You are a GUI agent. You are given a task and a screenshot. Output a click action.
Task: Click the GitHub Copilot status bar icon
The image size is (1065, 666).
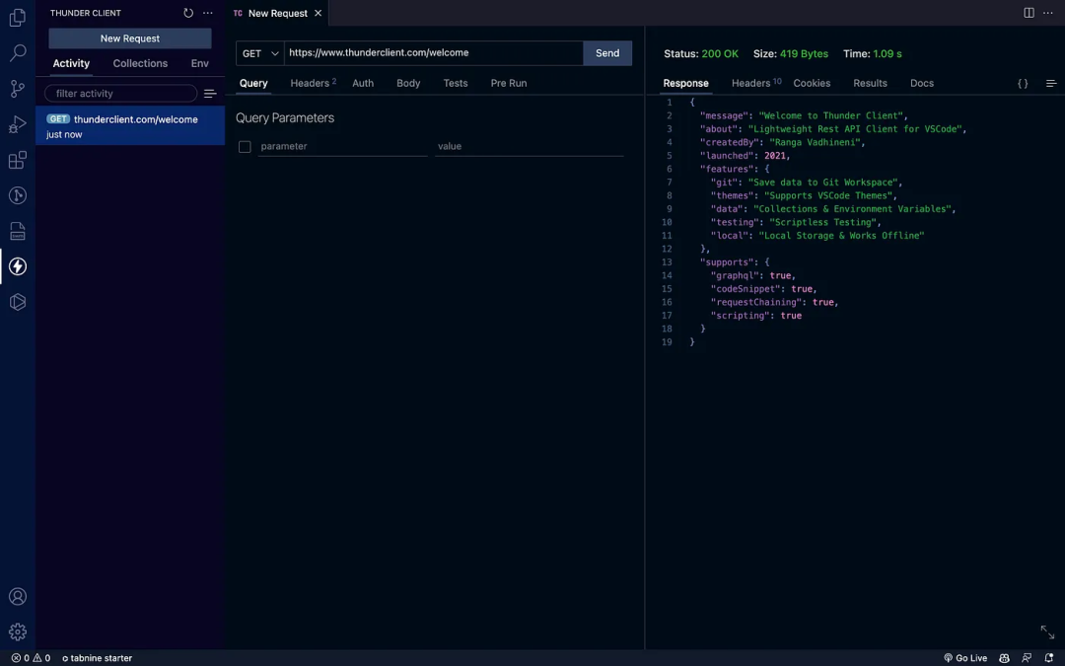1004,657
